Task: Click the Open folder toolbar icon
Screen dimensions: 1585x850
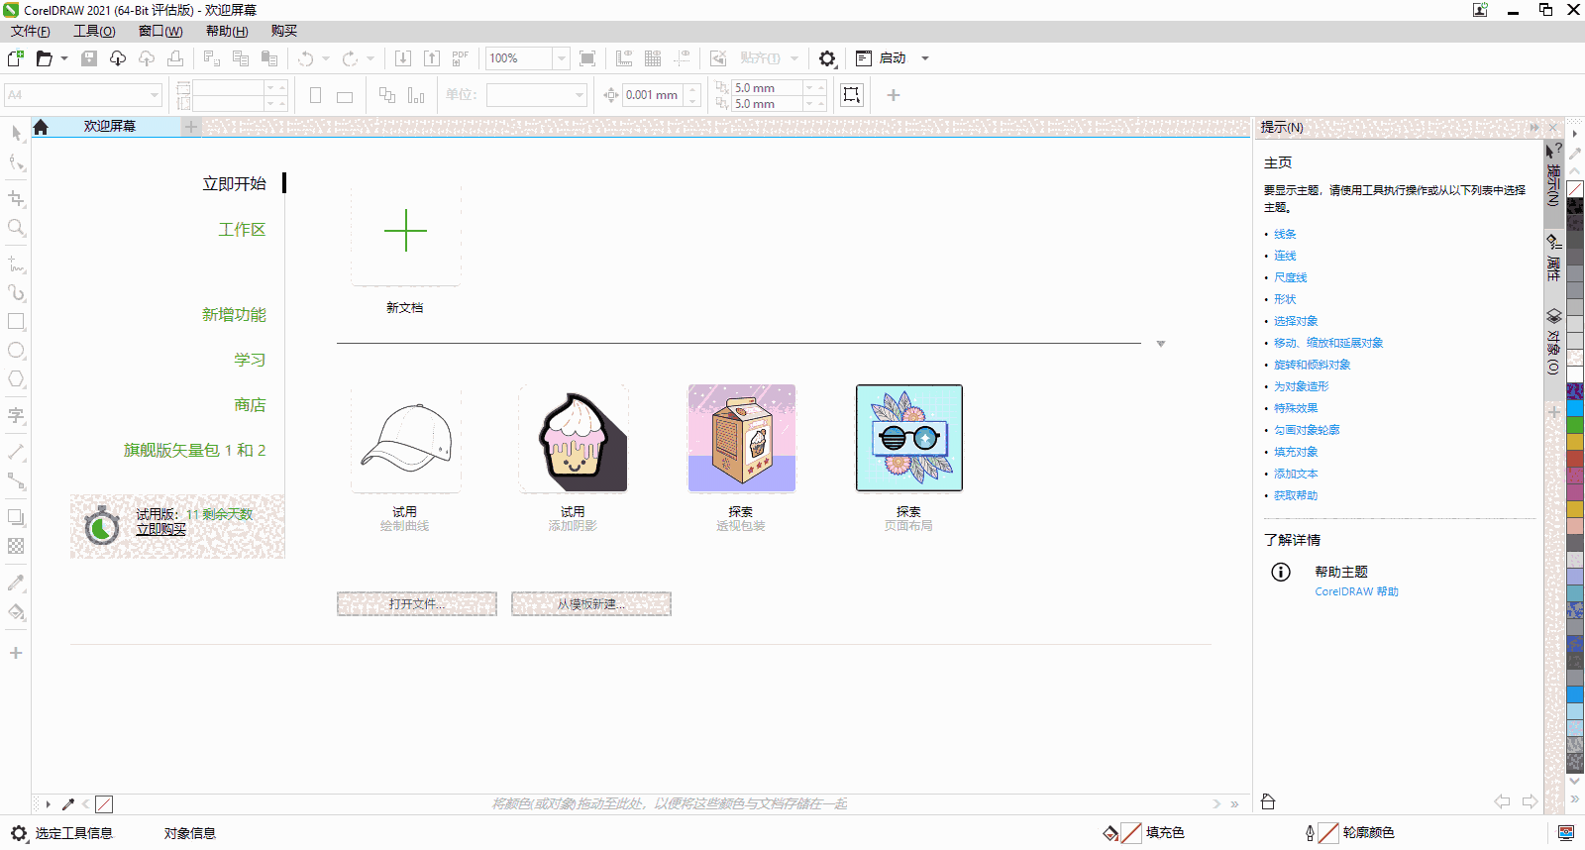Action: pos(44,58)
